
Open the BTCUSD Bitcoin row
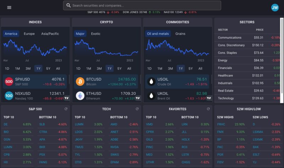coord(106,82)
